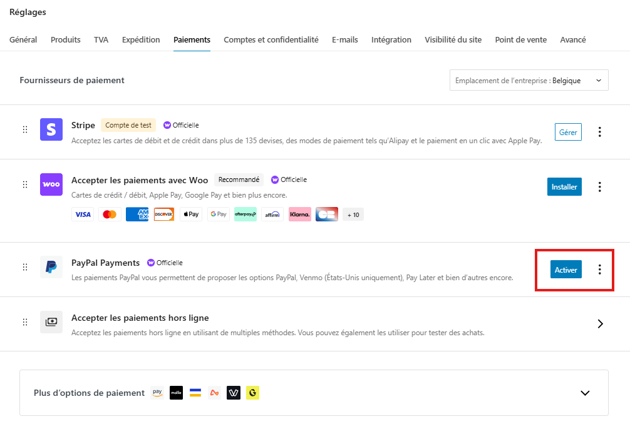630x429 pixels.
Task: Open Comptes et confidentialité tab
Action: [x=271, y=40]
